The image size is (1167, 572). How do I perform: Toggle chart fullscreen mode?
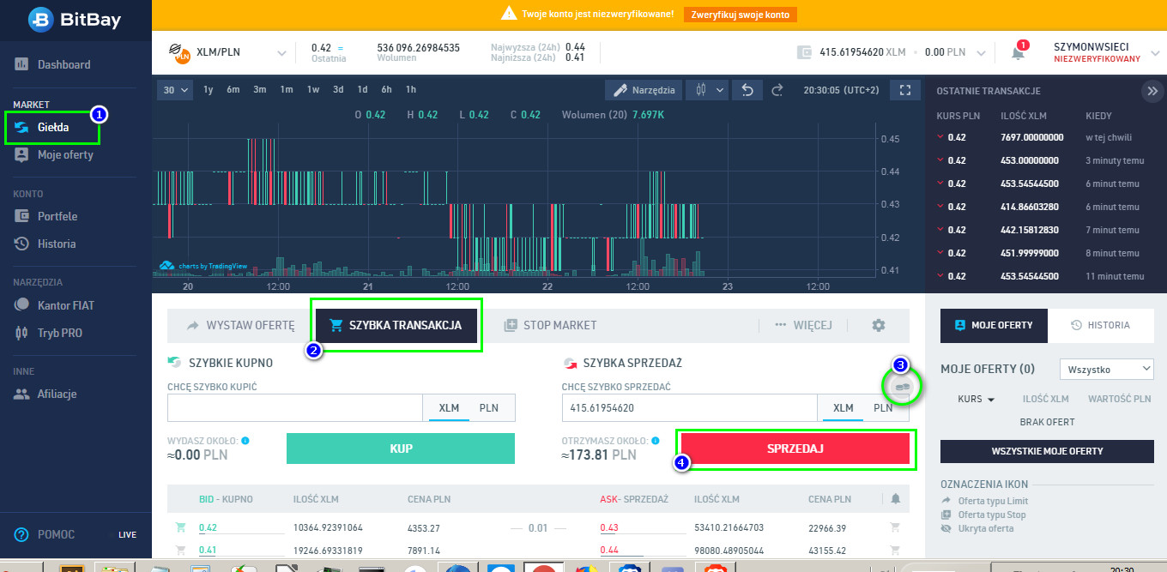(904, 89)
